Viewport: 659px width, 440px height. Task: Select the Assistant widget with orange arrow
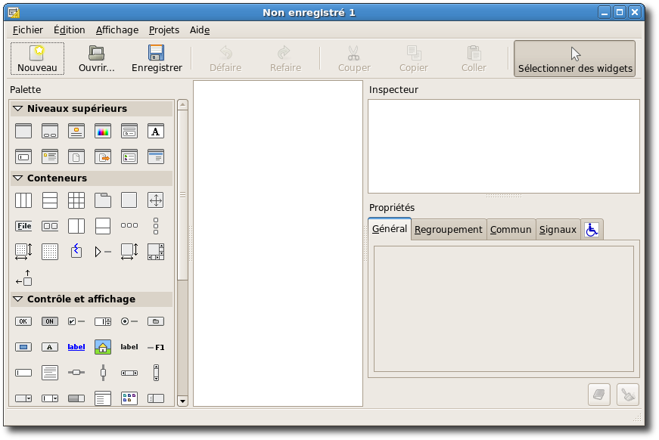[x=103, y=157]
